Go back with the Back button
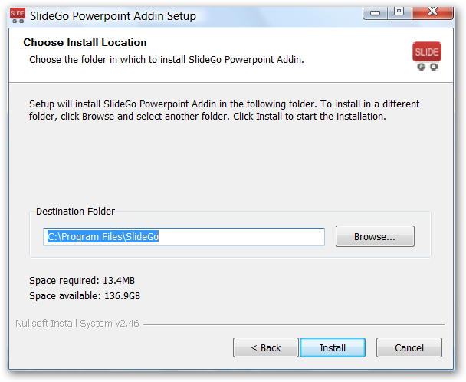Image resolution: width=466 pixels, height=382 pixels. pos(266,347)
